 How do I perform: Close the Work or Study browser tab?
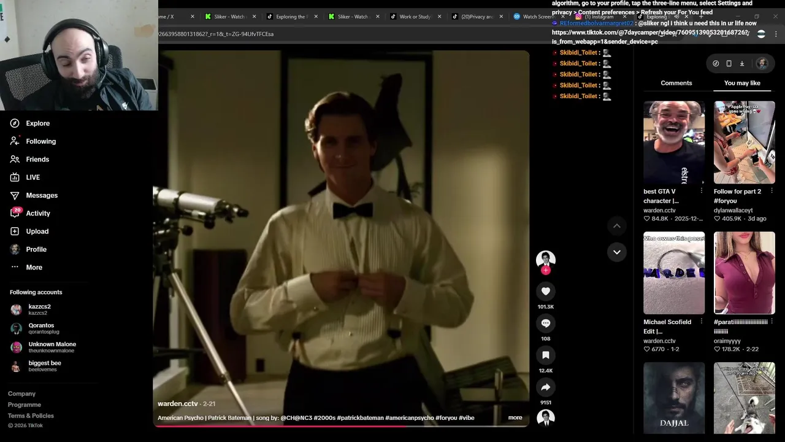pyautogui.click(x=440, y=17)
